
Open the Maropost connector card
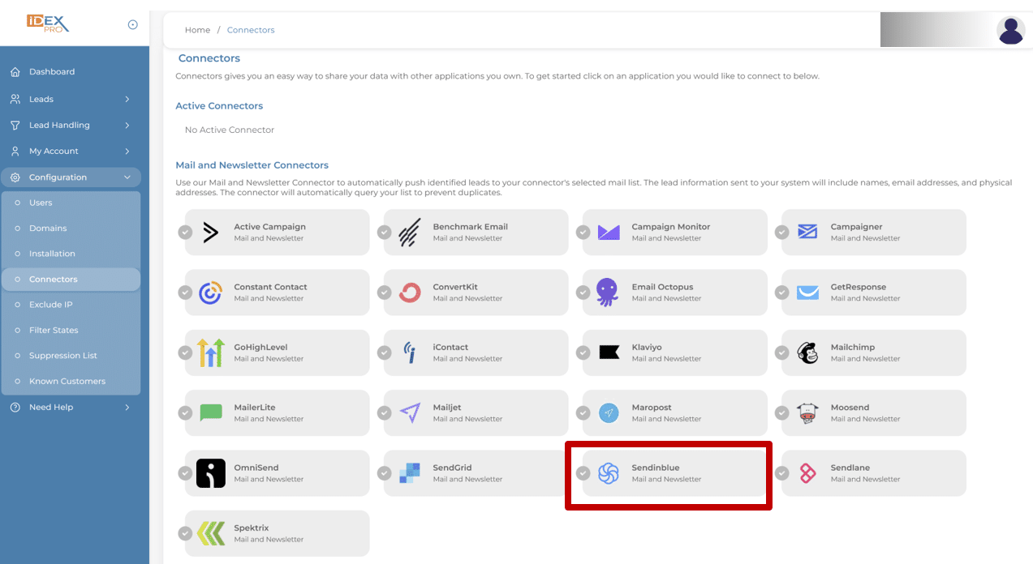point(675,413)
